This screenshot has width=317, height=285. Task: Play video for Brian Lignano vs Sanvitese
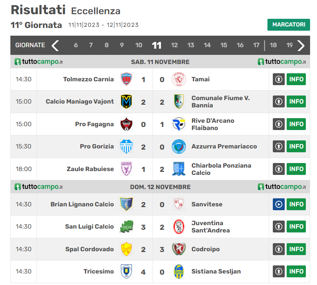278,204
